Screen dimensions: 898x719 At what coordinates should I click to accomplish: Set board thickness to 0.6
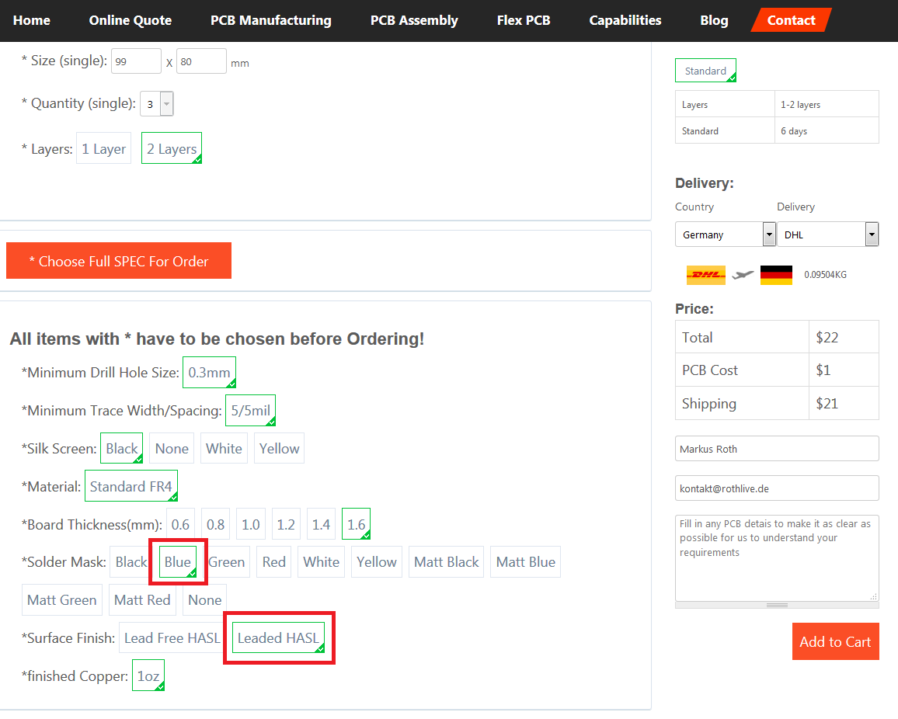pos(180,524)
